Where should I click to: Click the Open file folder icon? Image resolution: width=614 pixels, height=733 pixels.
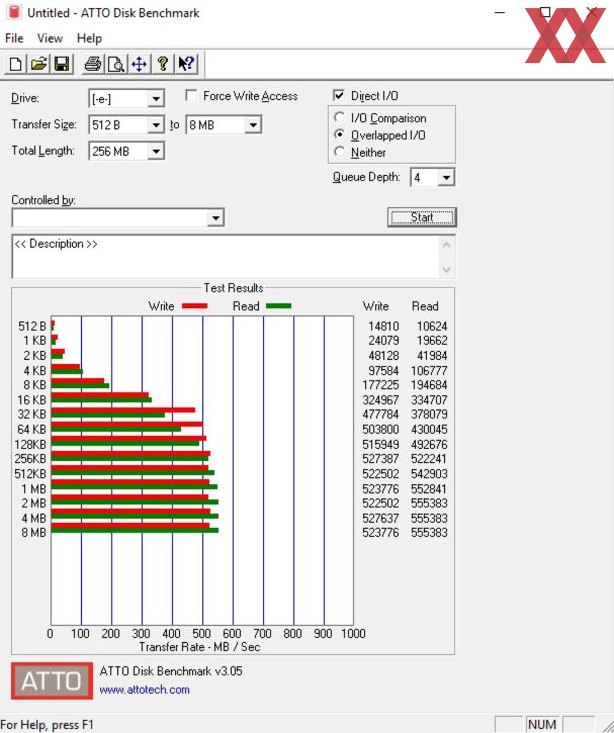click(39, 64)
